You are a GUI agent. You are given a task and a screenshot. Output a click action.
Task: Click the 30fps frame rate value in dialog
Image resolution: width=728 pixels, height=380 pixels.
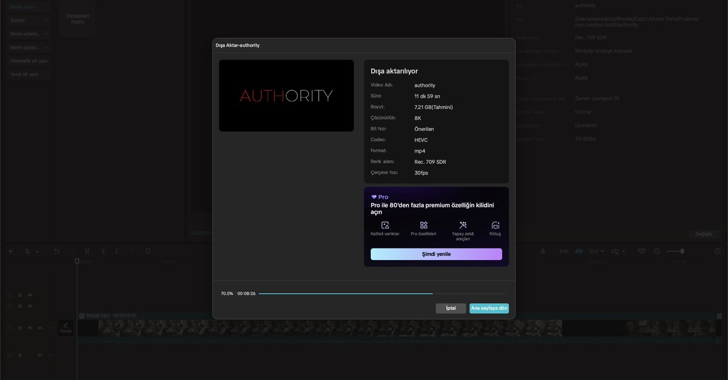point(421,173)
